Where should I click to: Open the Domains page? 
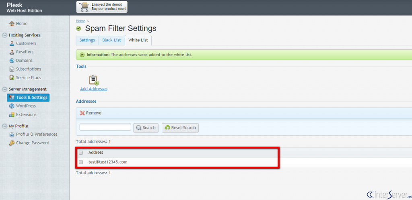click(24, 61)
